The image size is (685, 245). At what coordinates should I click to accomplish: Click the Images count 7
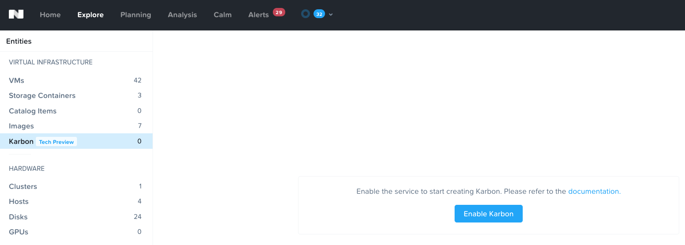pyautogui.click(x=140, y=126)
